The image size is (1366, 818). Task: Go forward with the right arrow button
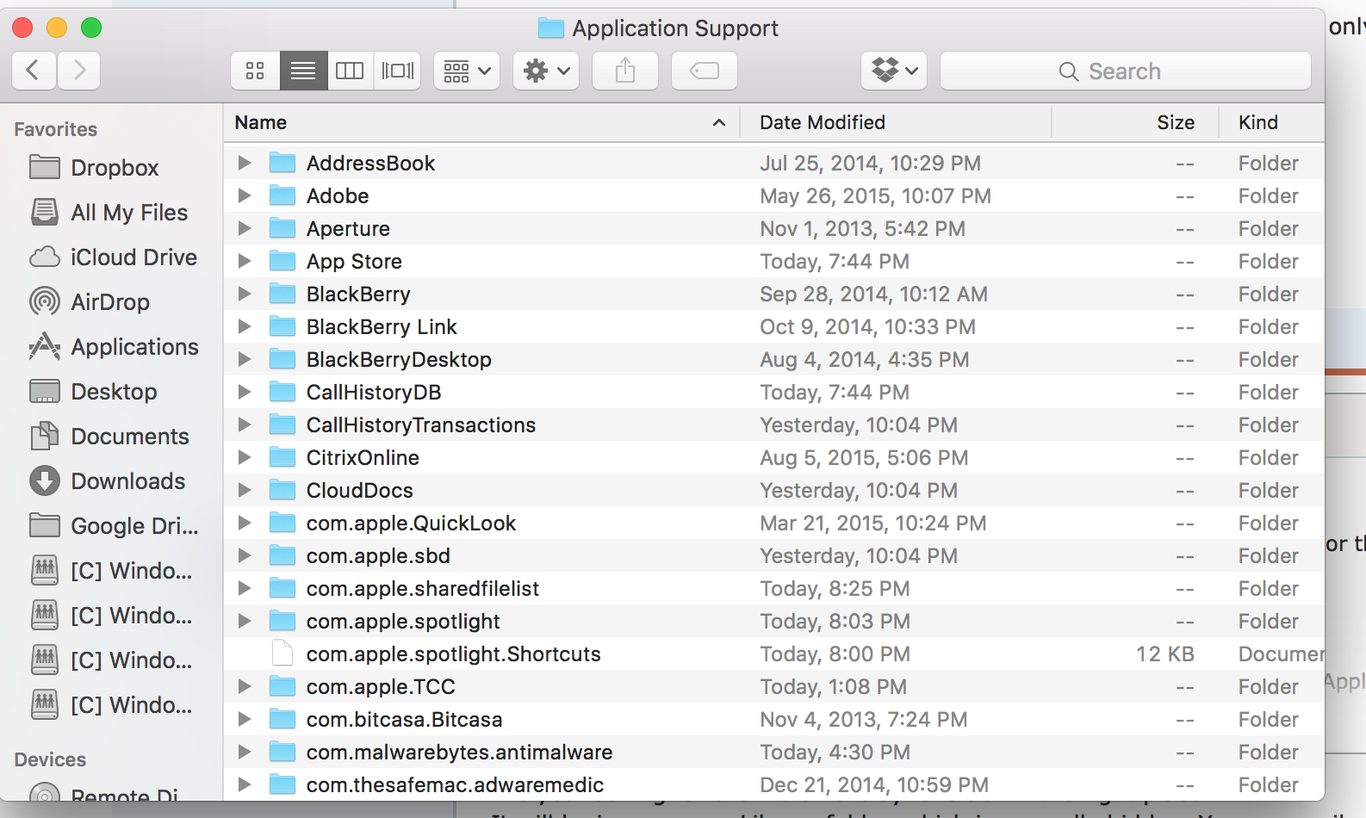click(x=79, y=71)
